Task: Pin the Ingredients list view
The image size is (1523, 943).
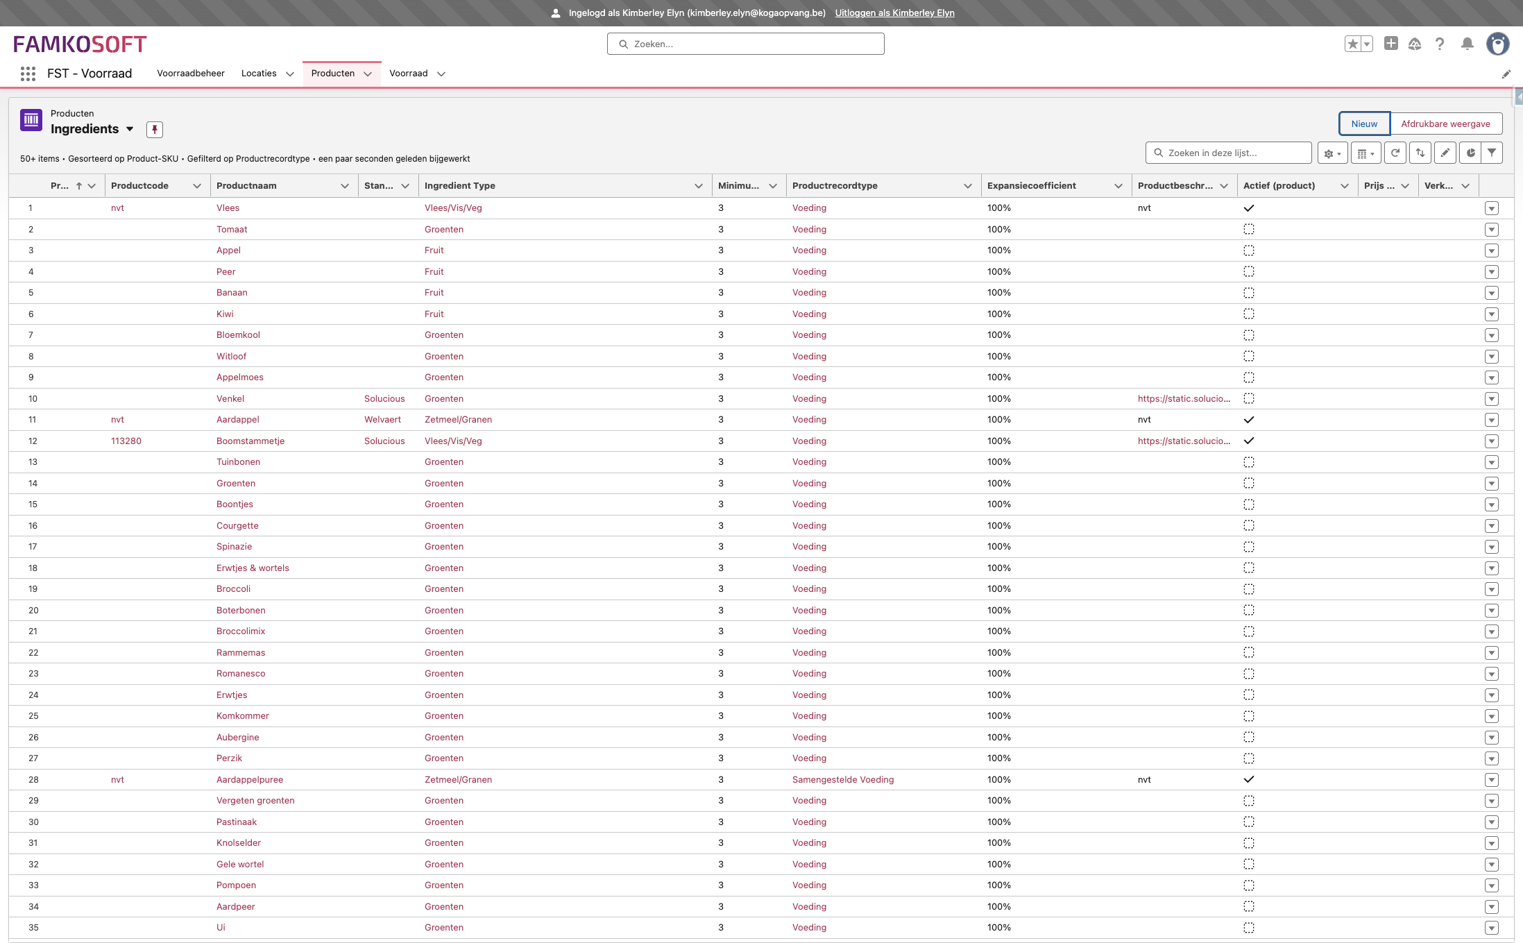Action: [x=155, y=129]
